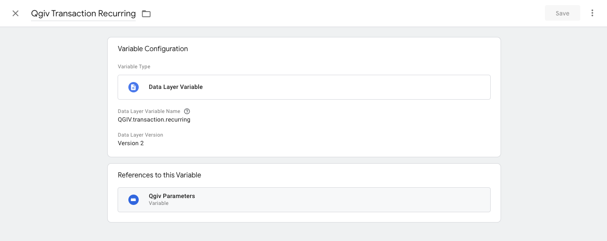Click the Data Layer Variable type icon
607x241 pixels.
(x=134, y=87)
